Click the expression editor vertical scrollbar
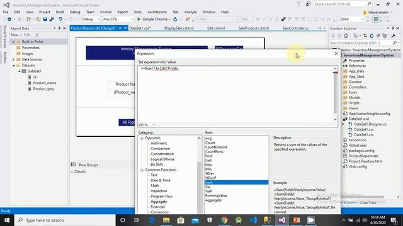Viewport: 403px width, 226px height. [335, 94]
